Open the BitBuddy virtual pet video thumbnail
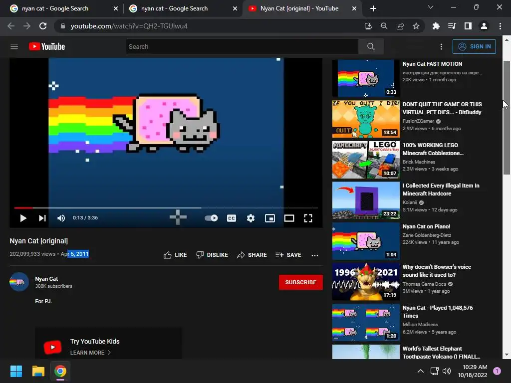The image size is (511, 383). coord(366,119)
